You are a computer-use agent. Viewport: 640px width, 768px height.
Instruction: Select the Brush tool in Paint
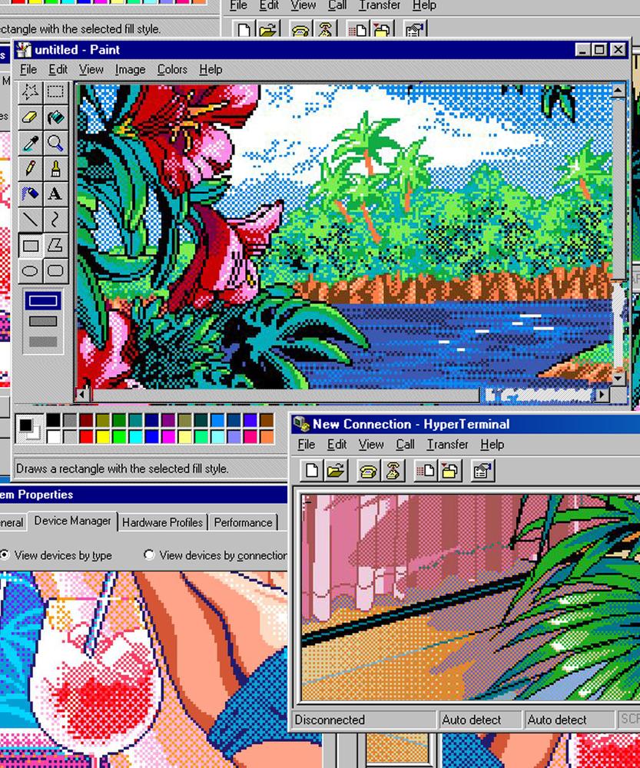tap(55, 168)
